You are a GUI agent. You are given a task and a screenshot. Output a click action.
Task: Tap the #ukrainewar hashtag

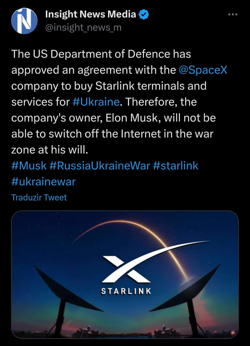point(44,182)
